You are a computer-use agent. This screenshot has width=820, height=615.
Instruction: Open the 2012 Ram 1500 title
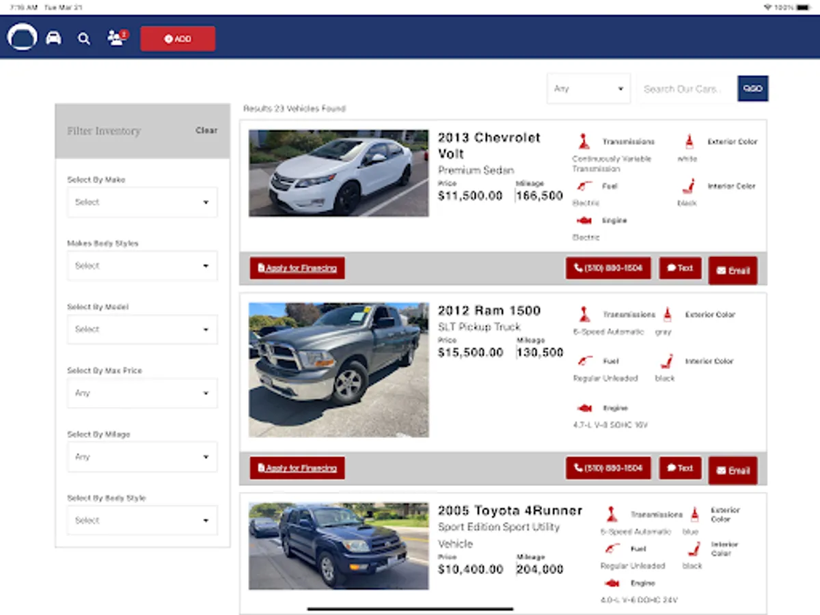click(489, 311)
